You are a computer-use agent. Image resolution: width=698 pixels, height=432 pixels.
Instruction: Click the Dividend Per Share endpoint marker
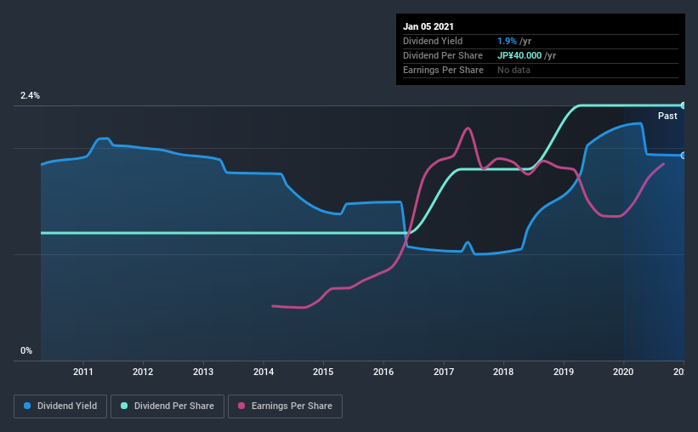point(683,105)
